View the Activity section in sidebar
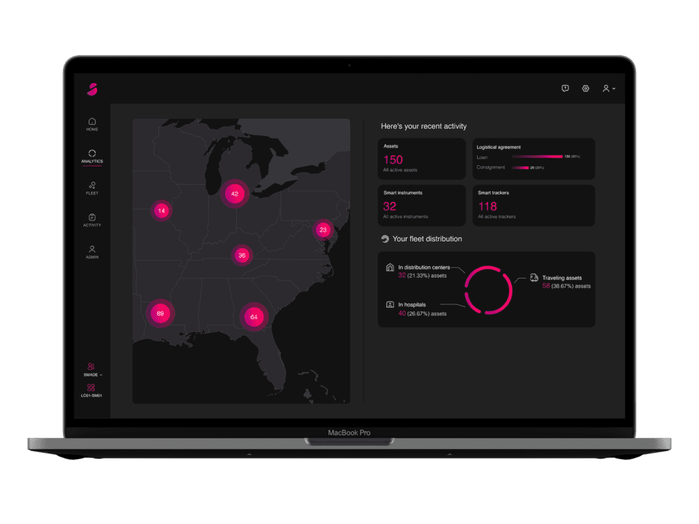 pos(91,220)
